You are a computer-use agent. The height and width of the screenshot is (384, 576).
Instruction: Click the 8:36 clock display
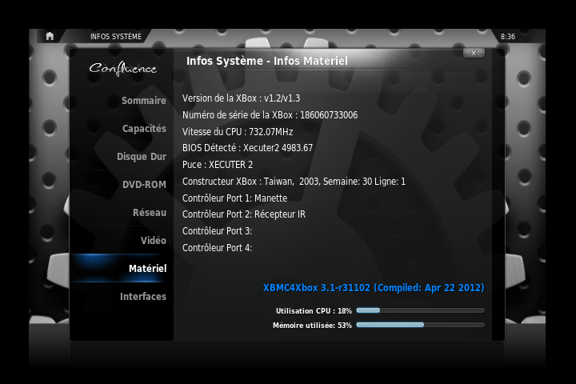click(508, 37)
